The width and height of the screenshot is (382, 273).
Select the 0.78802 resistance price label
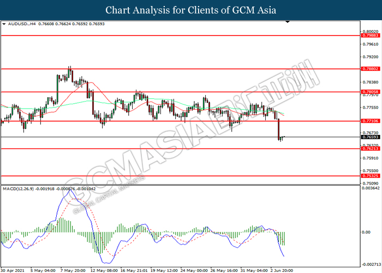371,69
